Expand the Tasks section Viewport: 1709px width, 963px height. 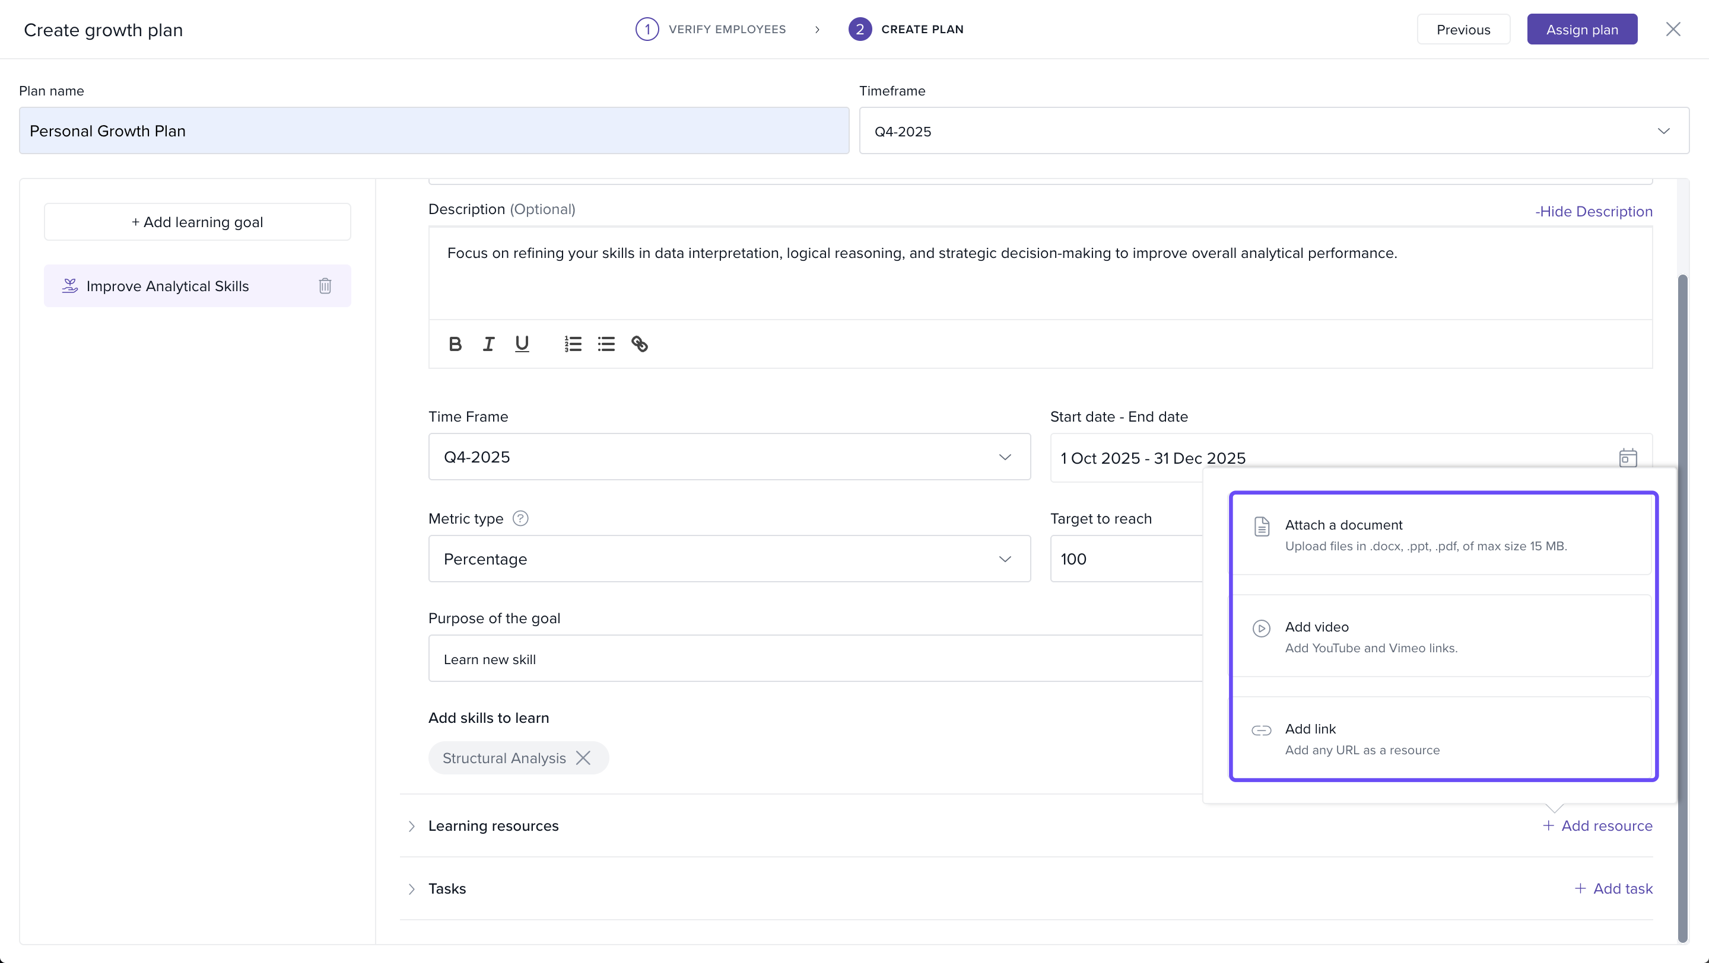click(412, 889)
